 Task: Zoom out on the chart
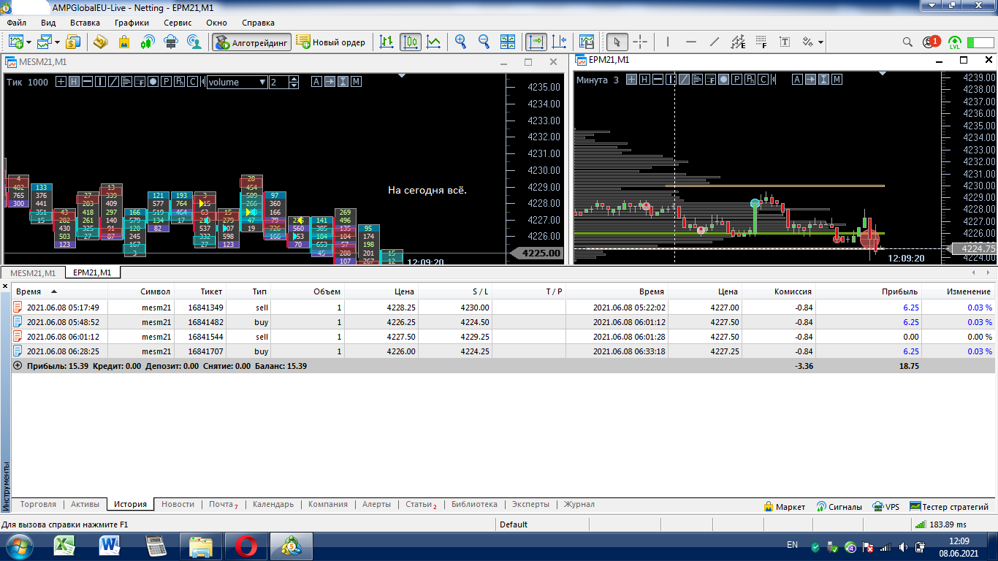point(484,42)
